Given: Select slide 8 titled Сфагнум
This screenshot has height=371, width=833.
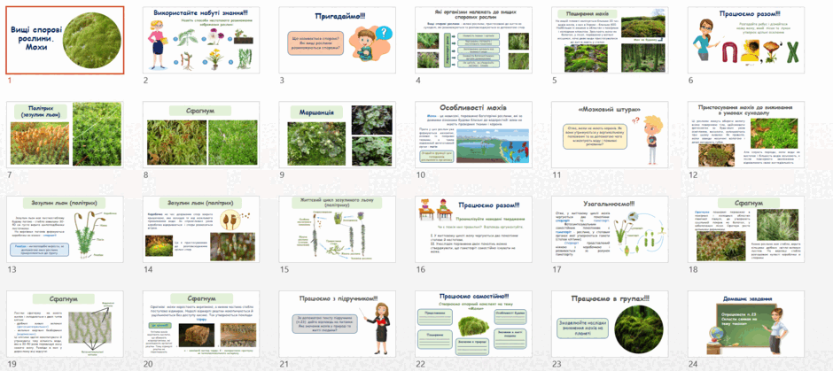Looking at the screenshot, I should tap(201, 135).
